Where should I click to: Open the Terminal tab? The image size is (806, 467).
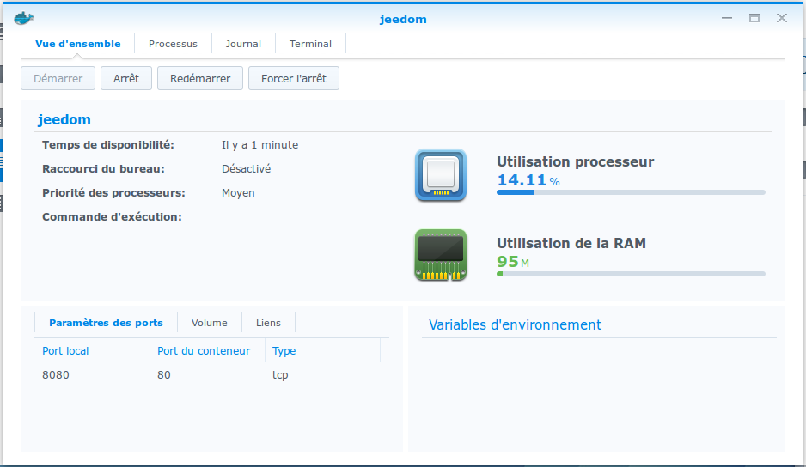point(310,44)
